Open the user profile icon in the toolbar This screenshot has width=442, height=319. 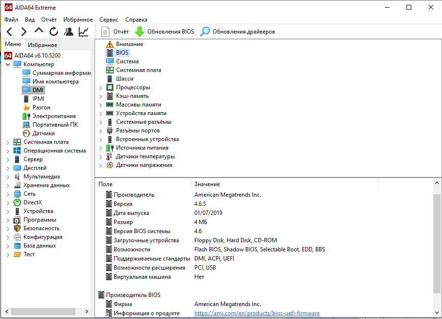(69, 32)
